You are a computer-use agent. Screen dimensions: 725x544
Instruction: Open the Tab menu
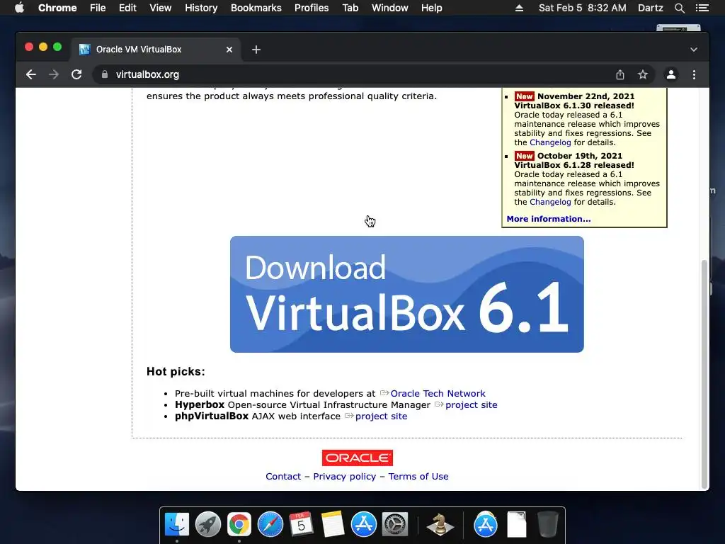click(350, 8)
